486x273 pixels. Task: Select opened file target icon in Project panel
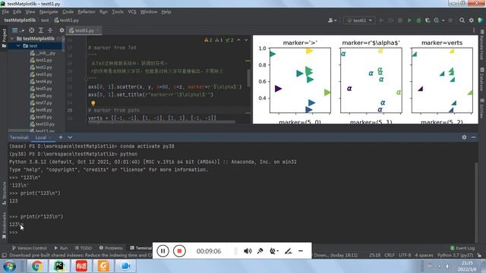(x=32, y=30)
